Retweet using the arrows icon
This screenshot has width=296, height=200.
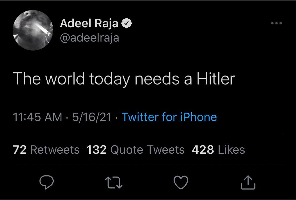point(114,183)
